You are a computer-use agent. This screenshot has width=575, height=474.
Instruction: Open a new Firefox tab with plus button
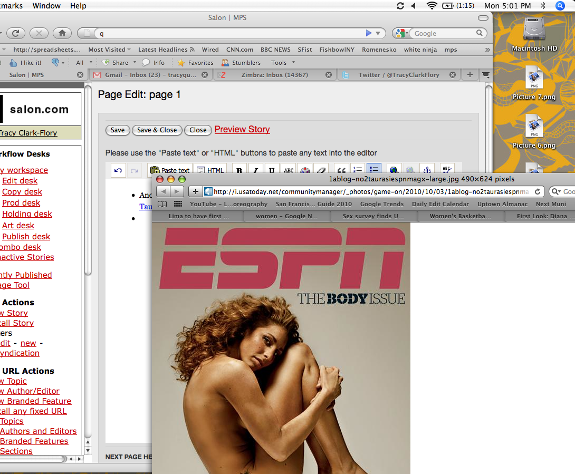[469, 75]
